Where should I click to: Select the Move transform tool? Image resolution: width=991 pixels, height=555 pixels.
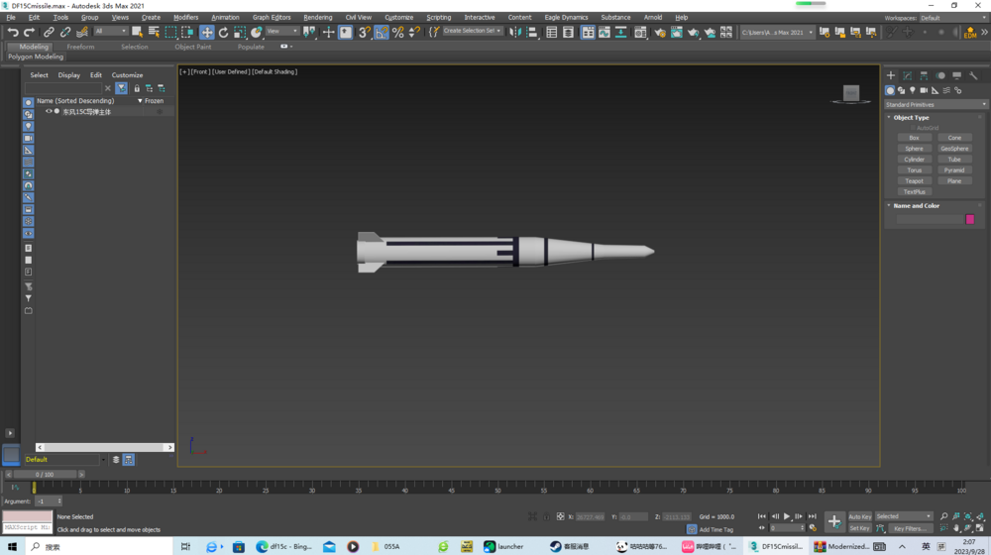pyautogui.click(x=207, y=33)
